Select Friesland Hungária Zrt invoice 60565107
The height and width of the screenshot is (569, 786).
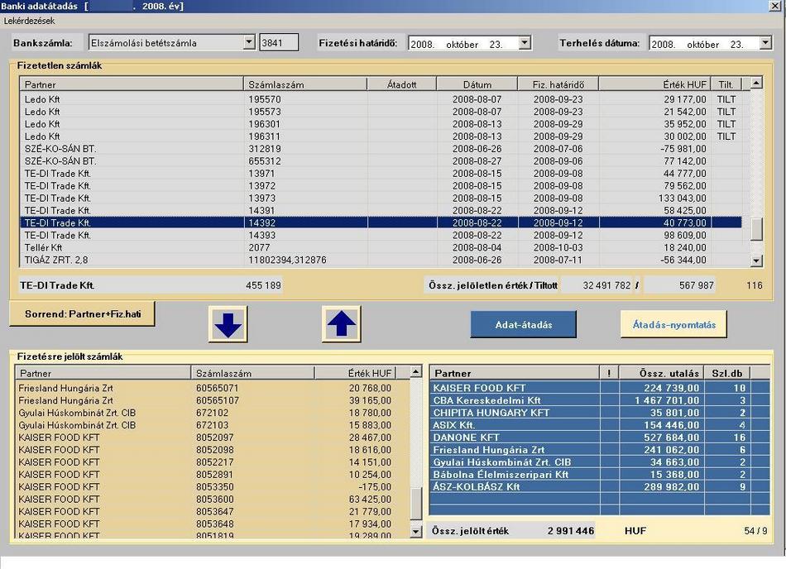pyautogui.click(x=213, y=401)
